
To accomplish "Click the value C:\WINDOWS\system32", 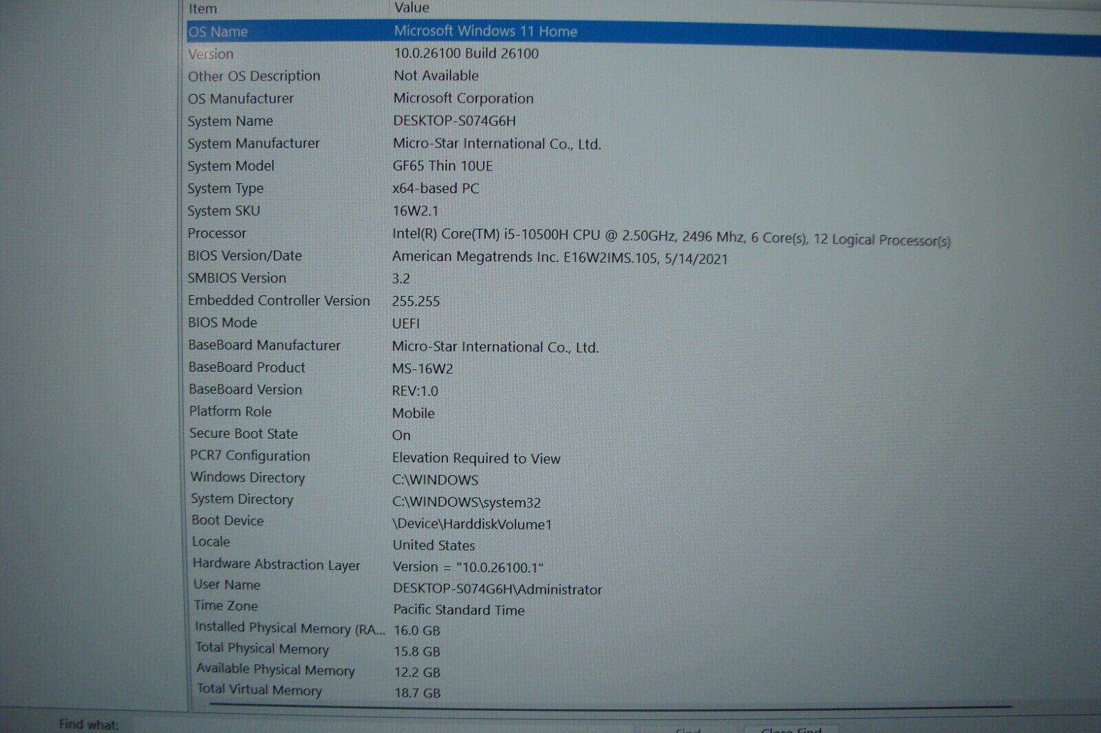I will [467, 502].
